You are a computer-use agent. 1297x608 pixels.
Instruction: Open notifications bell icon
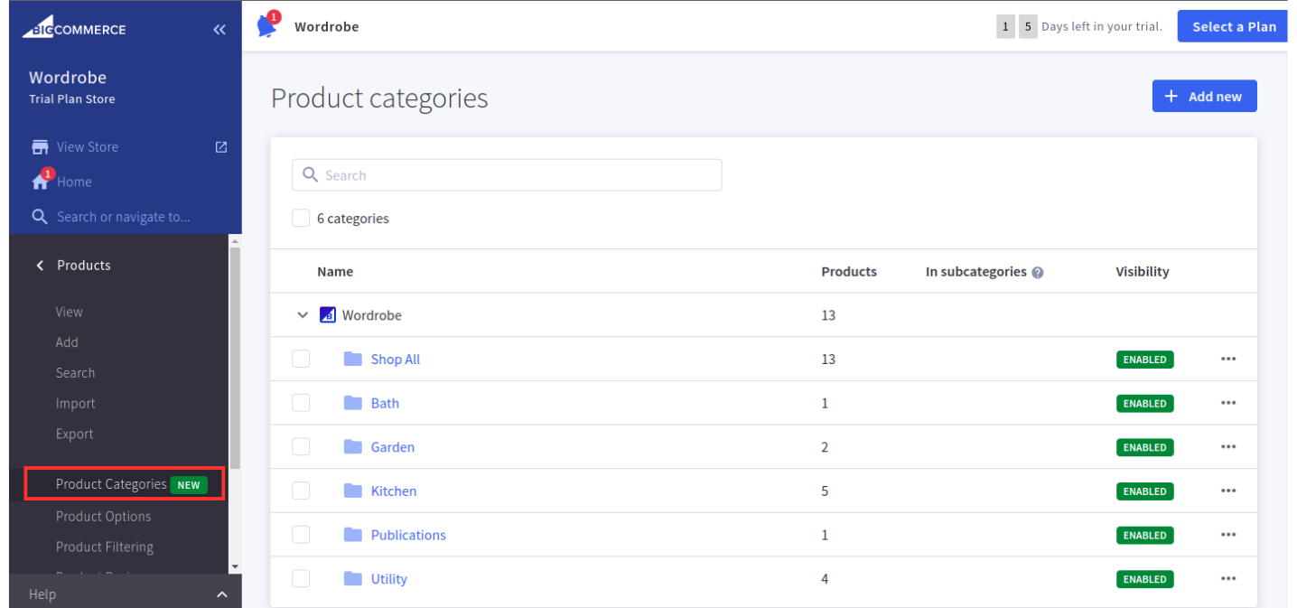[268, 25]
